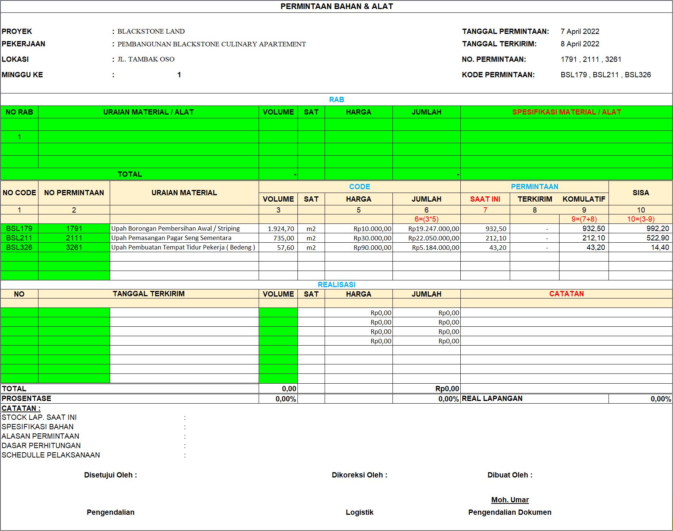Select the Disetujui Oleh : signature label
Screen dimensions: 673x531
tap(110, 475)
